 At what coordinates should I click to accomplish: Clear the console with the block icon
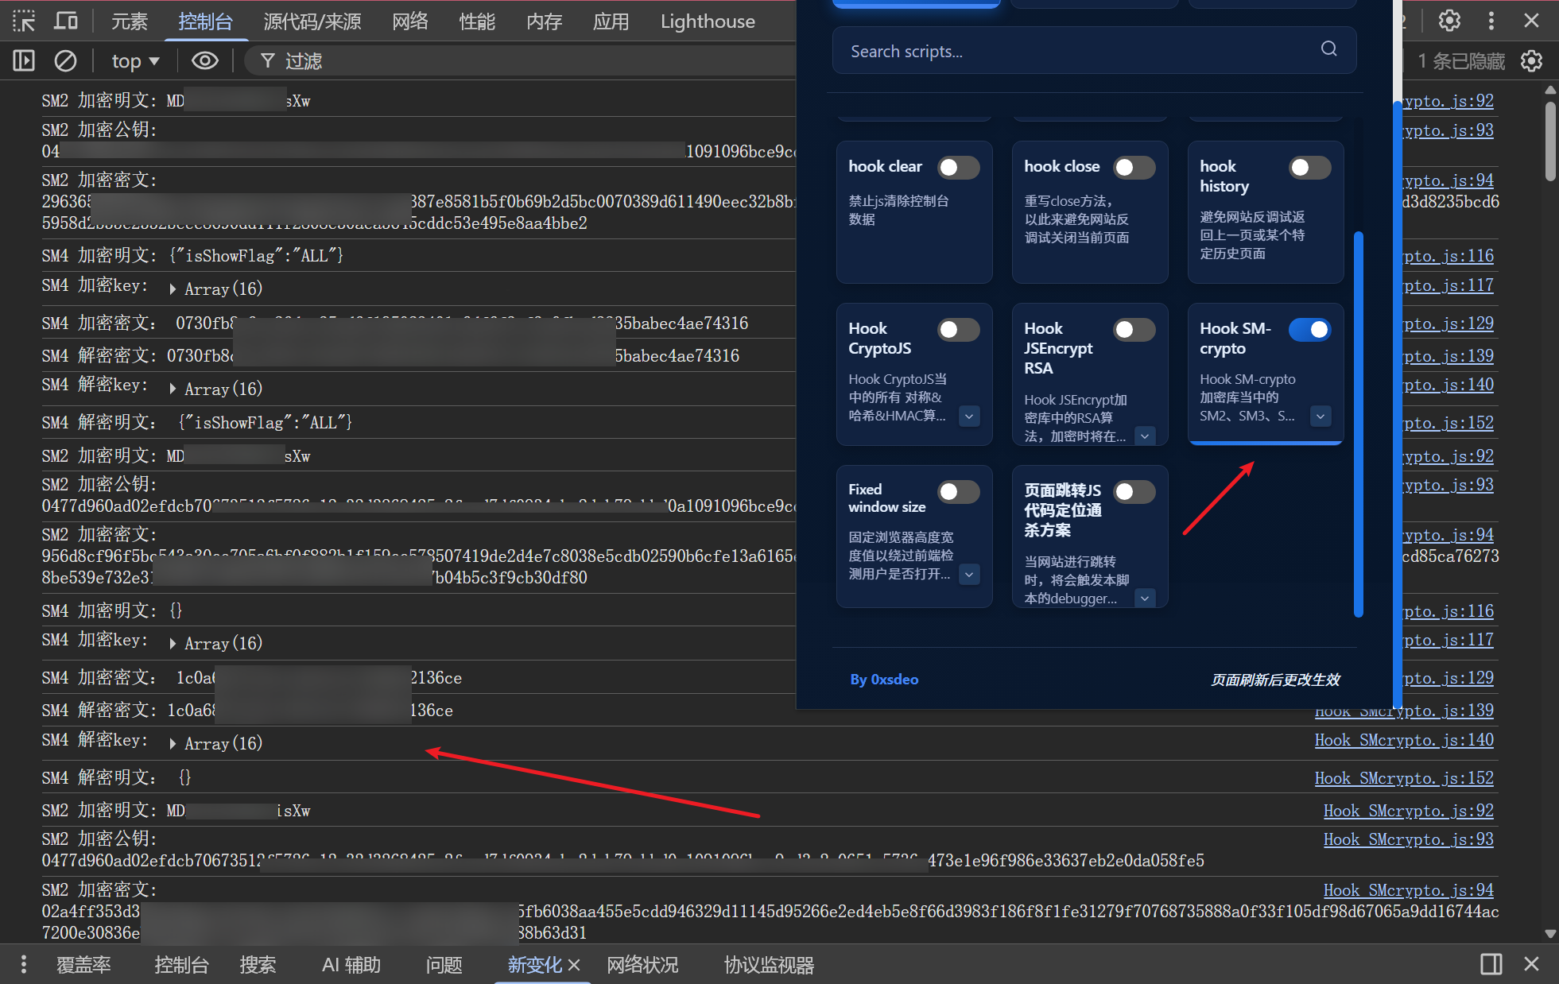65,60
